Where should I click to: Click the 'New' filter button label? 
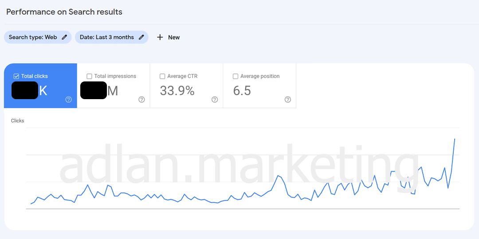pos(174,38)
